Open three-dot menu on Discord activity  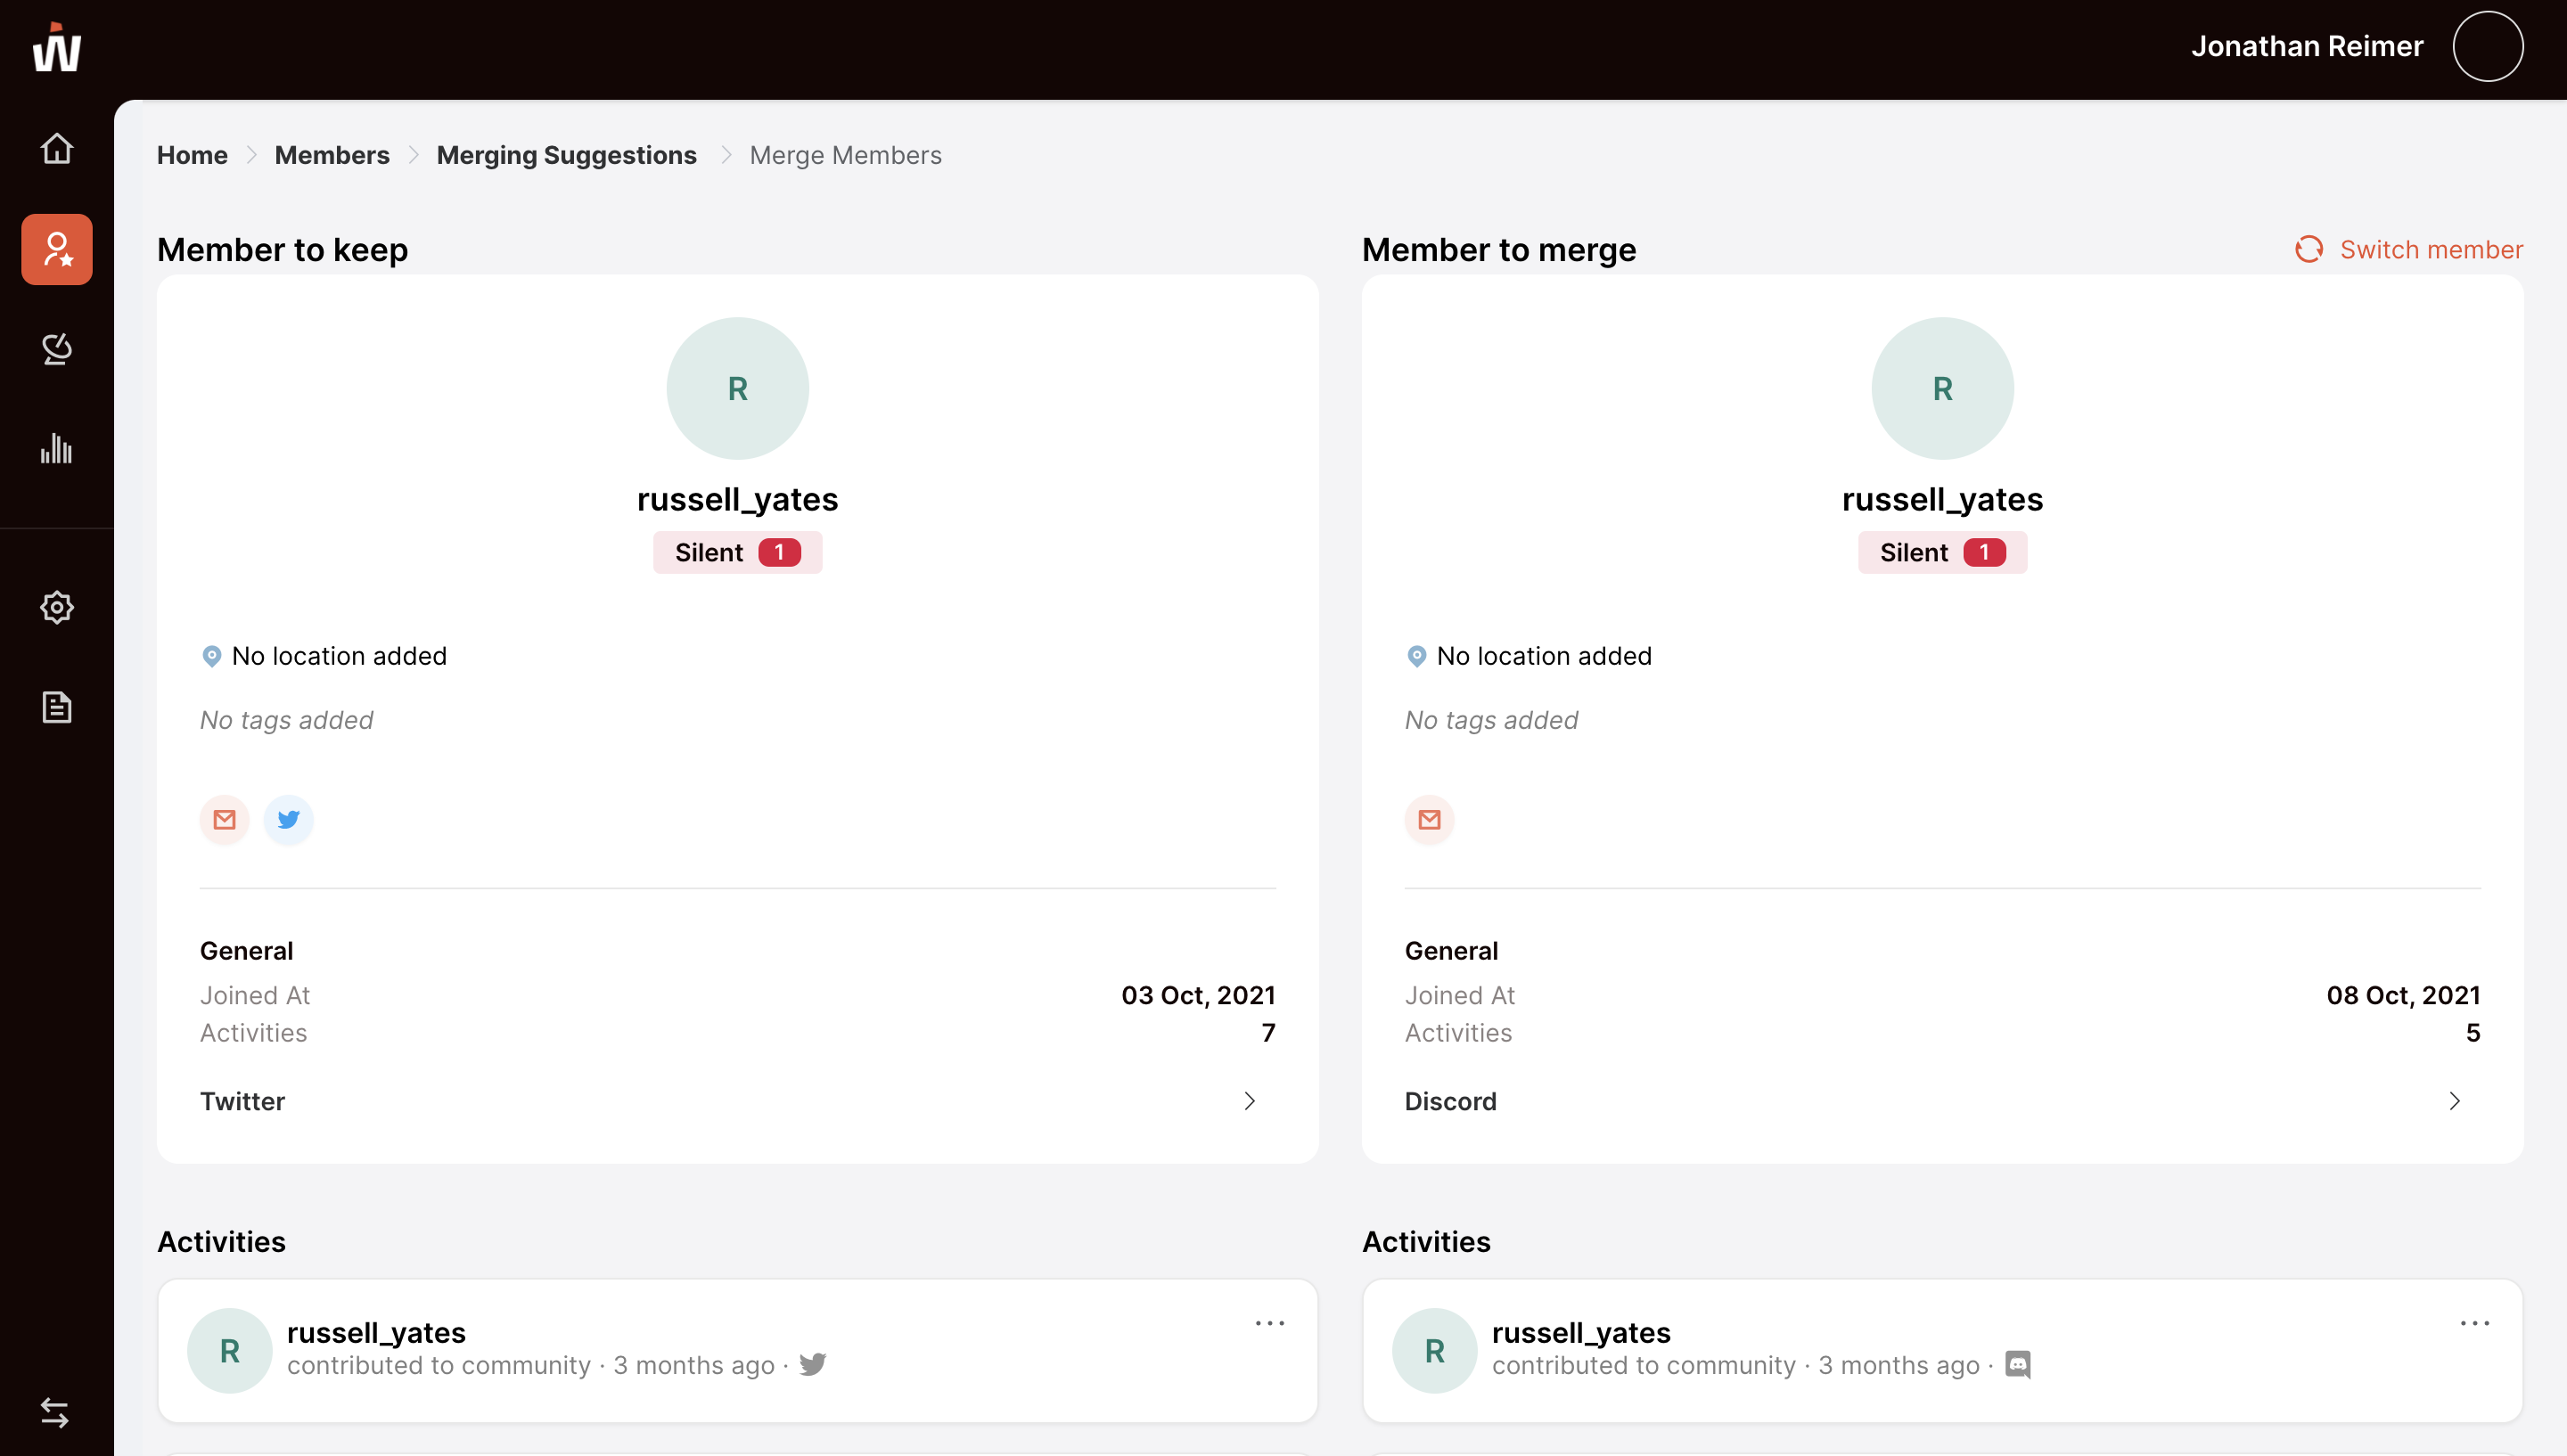pos(2474,1323)
